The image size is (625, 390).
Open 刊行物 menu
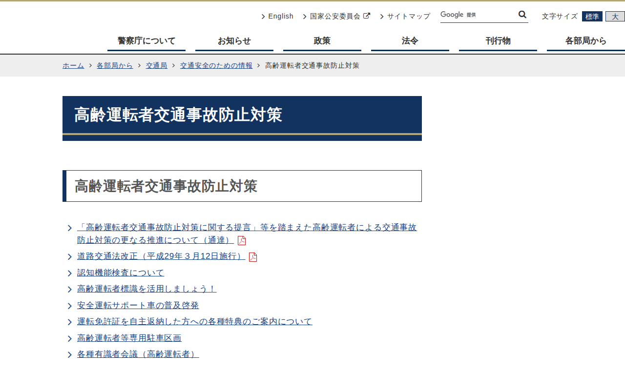(498, 41)
